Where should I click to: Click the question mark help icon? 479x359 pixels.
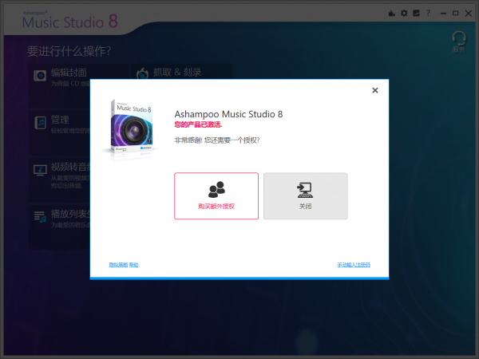(x=428, y=13)
